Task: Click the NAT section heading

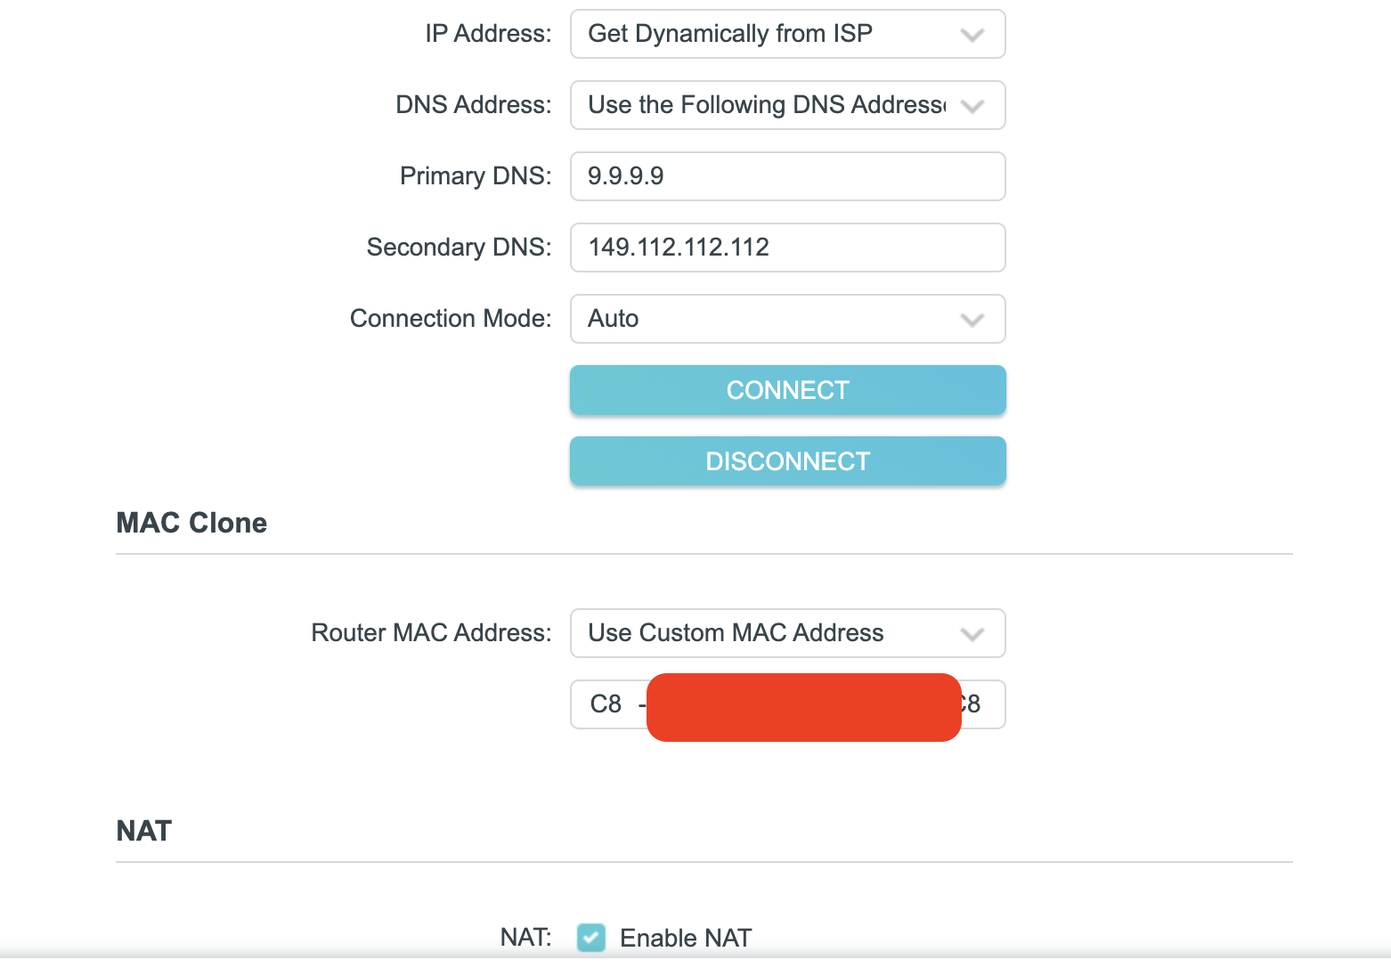Action: [143, 831]
